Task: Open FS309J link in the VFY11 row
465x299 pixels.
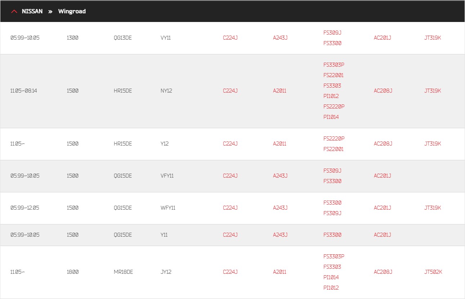Action: tap(332, 171)
